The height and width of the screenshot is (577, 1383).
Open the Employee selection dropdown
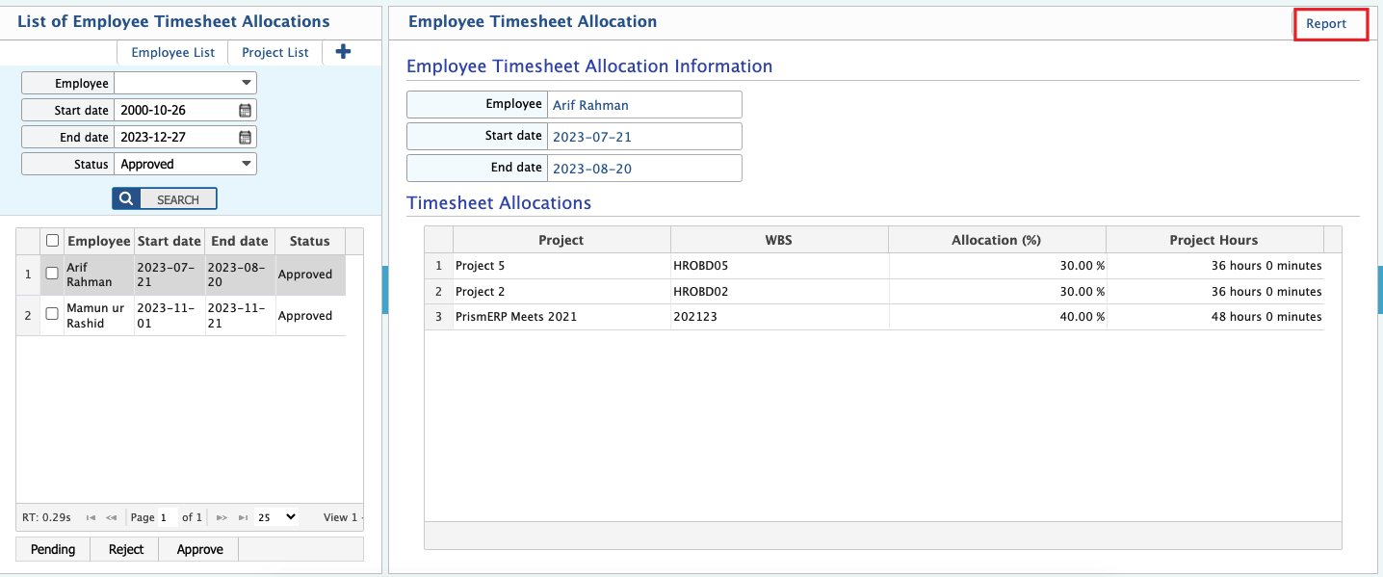pos(247,82)
